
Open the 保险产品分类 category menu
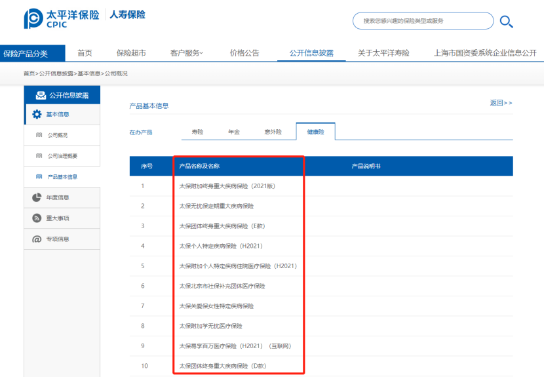[33, 54]
